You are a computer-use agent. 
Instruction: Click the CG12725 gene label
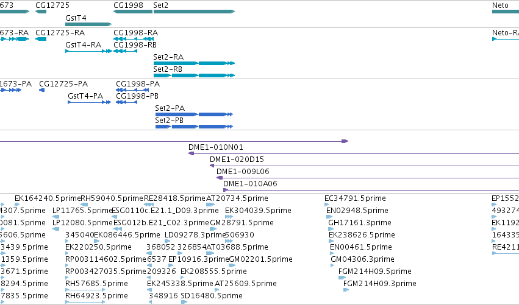tap(52, 5)
